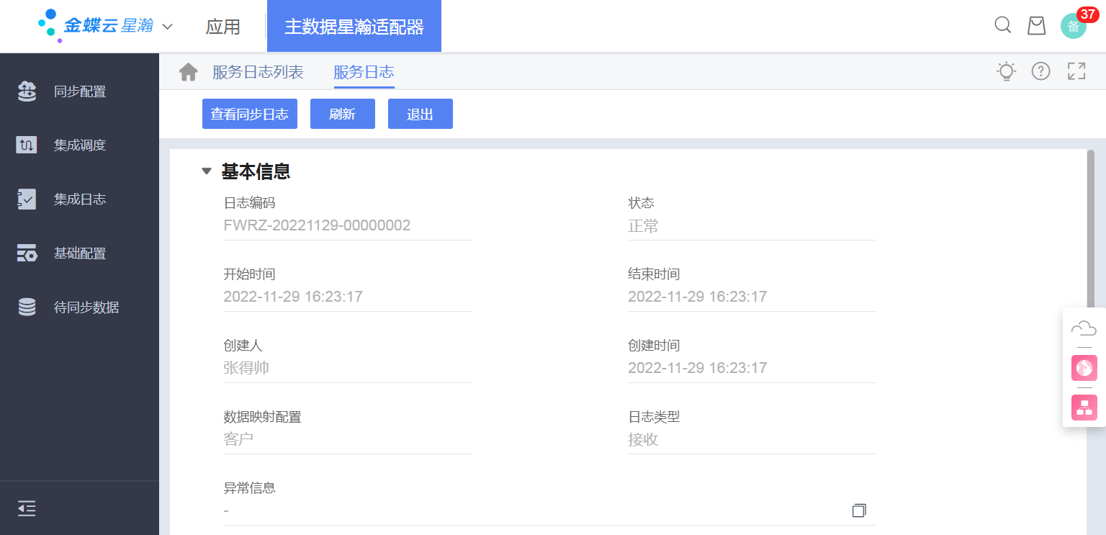Open the search icon in the header

point(1002,25)
